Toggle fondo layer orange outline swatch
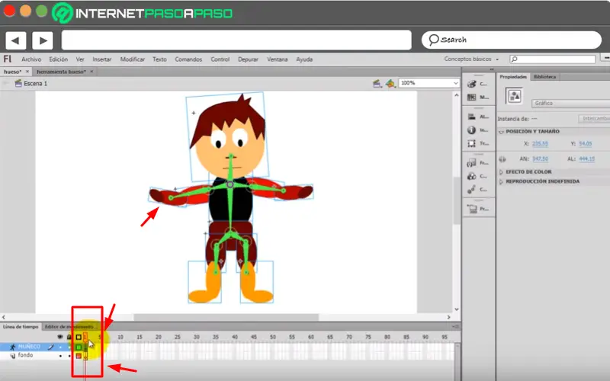The width and height of the screenshot is (610, 381). point(79,356)
